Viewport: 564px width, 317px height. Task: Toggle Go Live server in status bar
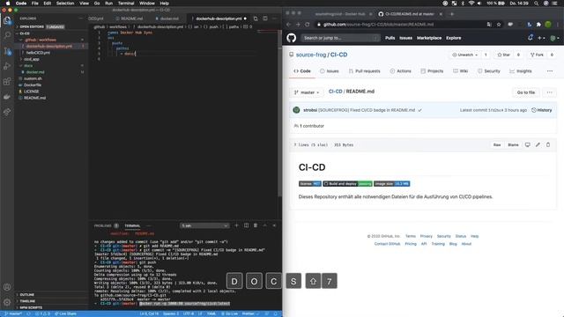pyautogui.click(x=229, y=313)
